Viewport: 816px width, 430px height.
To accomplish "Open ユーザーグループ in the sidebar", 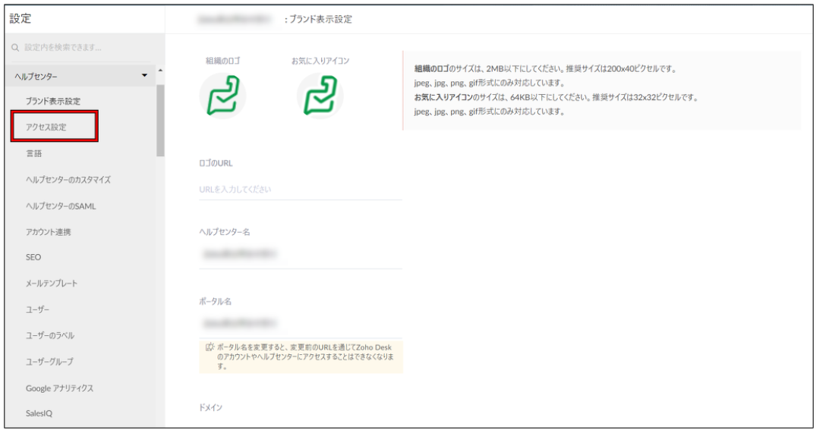I will 49,361.
